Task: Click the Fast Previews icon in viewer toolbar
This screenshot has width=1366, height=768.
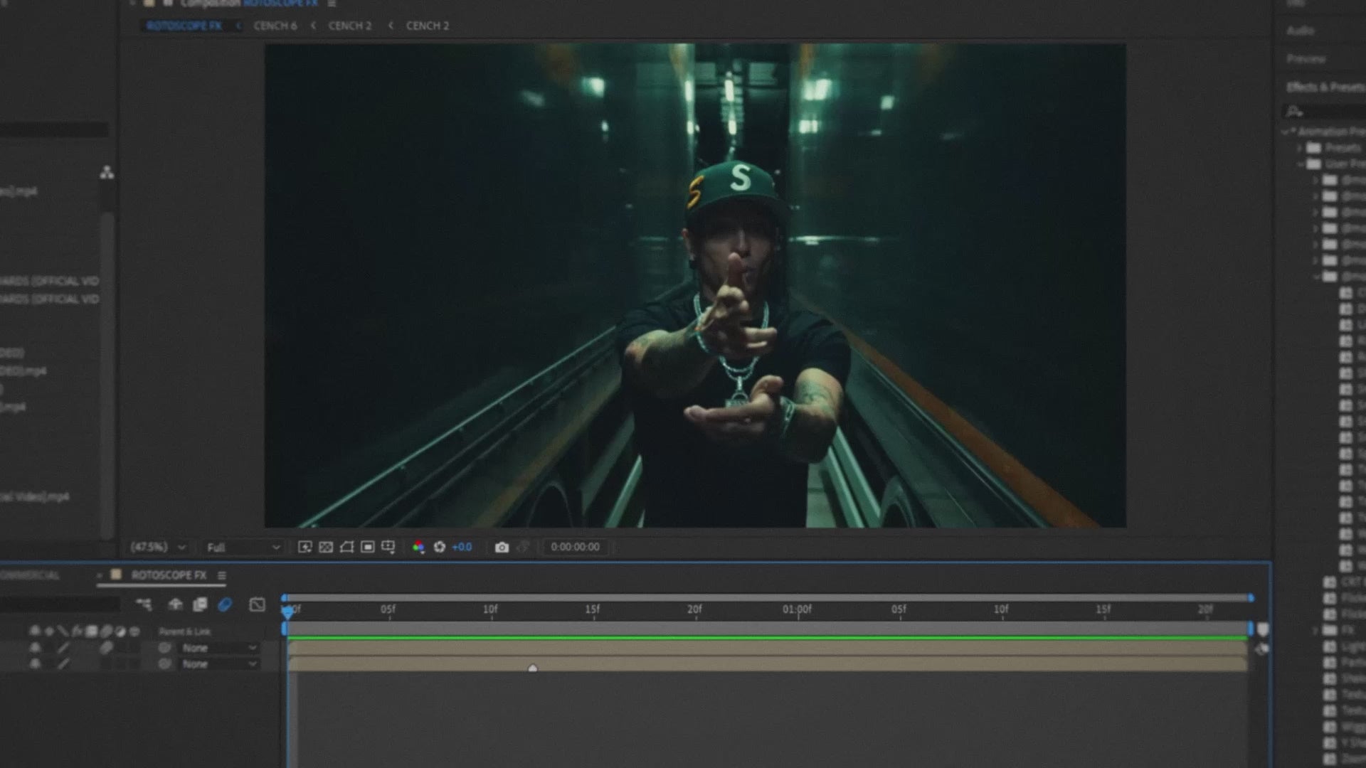Action: [x=305, y=547]
